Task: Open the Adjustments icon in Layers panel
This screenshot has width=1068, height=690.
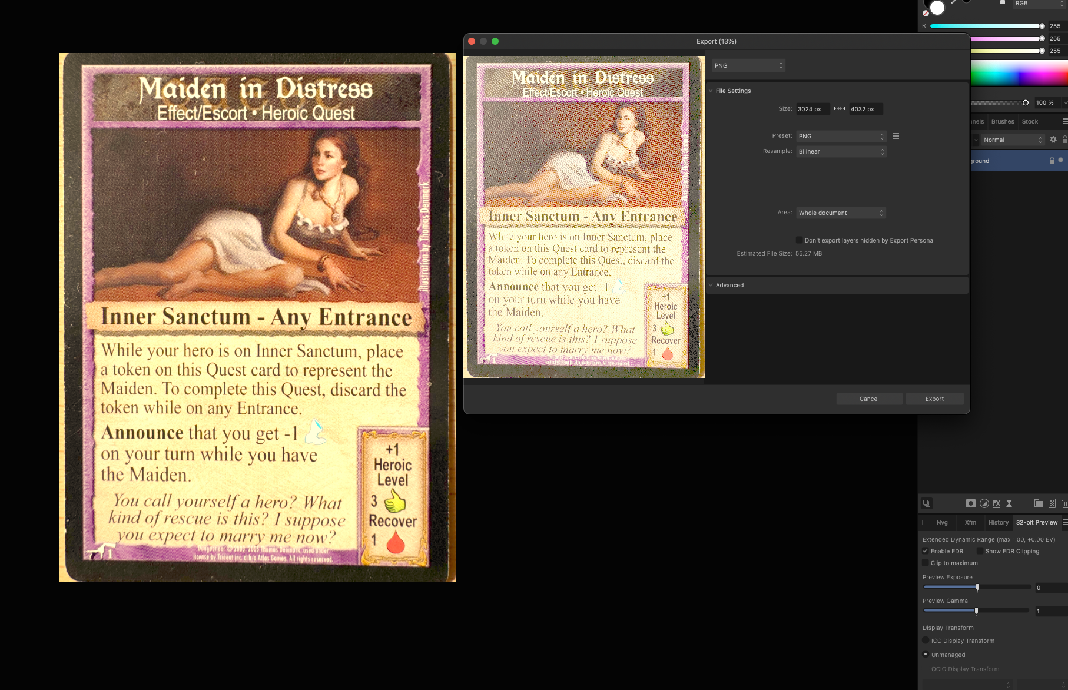Action: coord(984,503)
